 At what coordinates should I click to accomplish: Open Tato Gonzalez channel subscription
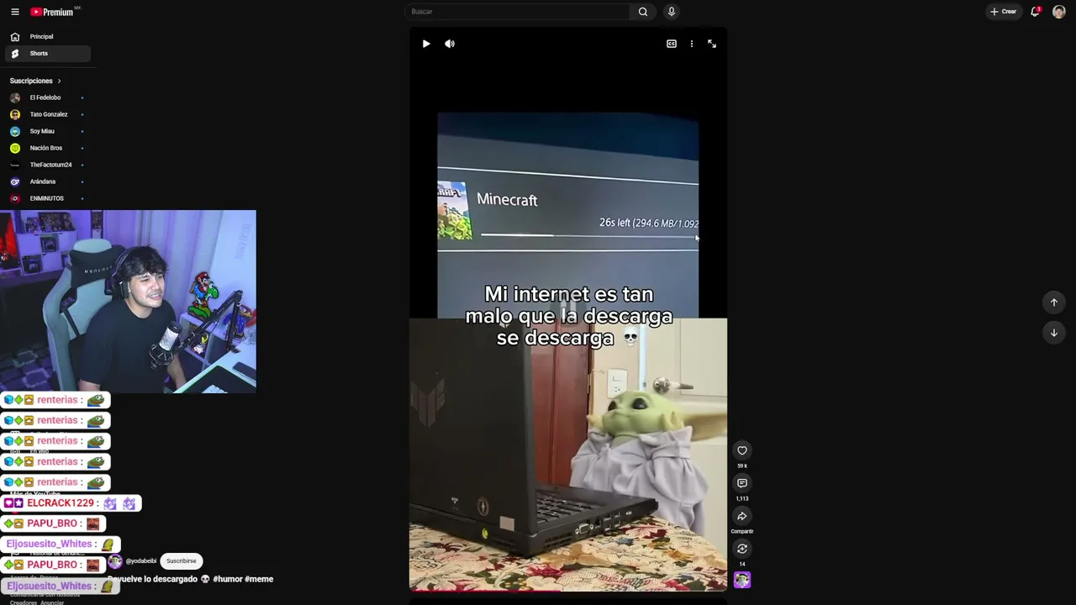pos(47,114)
